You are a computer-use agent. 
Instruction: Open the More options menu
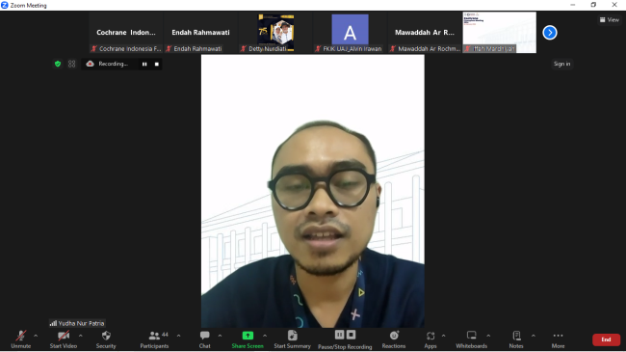559,339
